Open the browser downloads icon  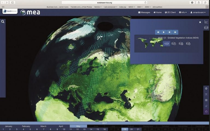click(x=192, y=2)
